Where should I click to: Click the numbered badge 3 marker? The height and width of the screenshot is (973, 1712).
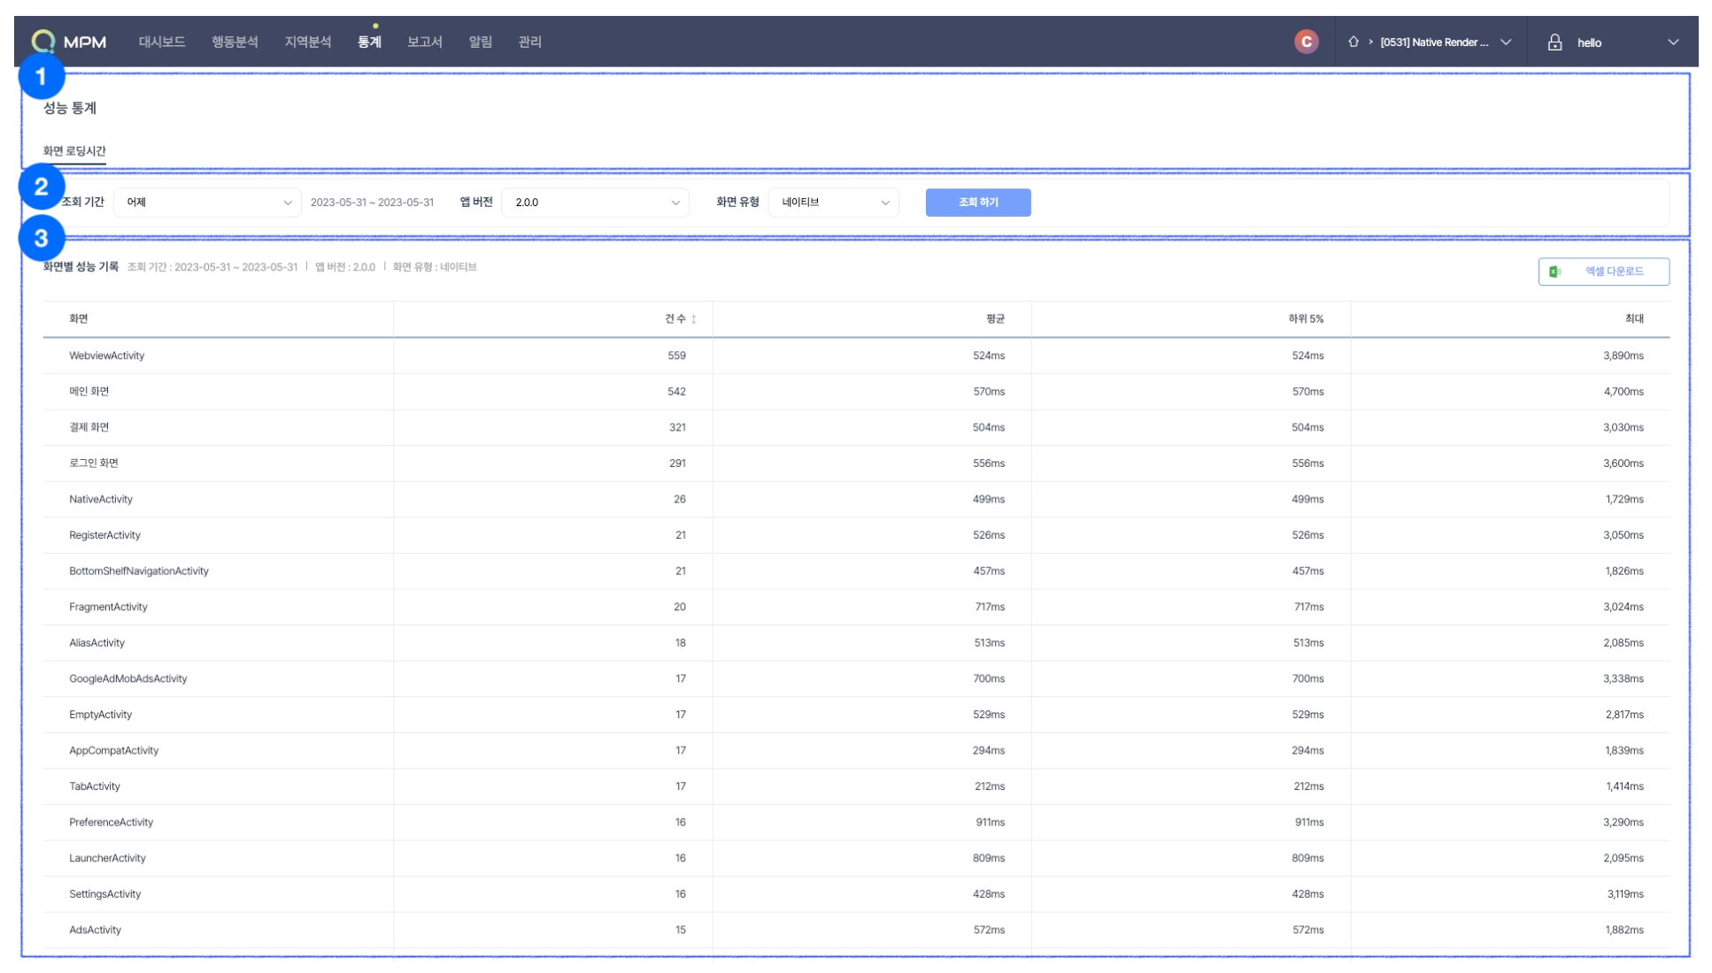41,239
